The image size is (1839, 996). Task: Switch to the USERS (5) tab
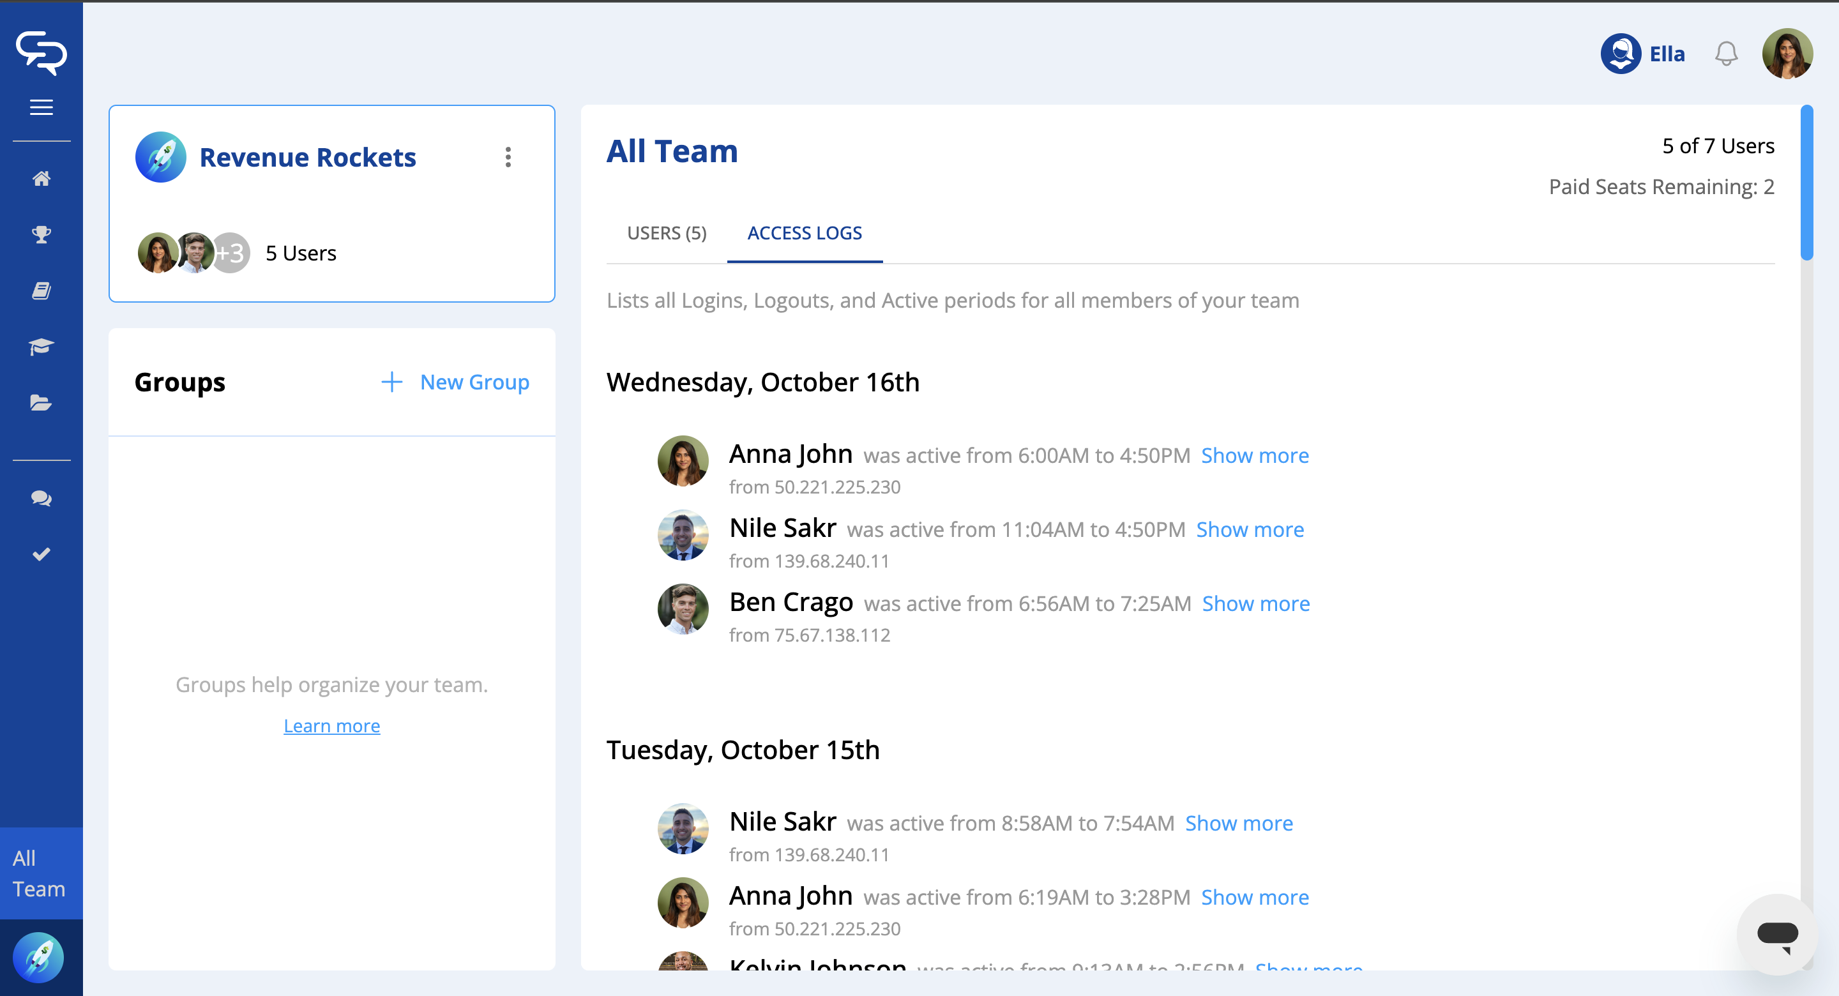[x=666, y=233]
